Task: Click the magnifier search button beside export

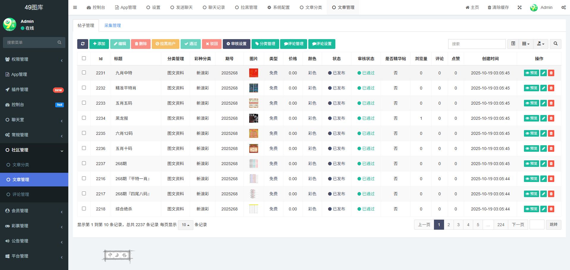Action: [x=555, y=44]
